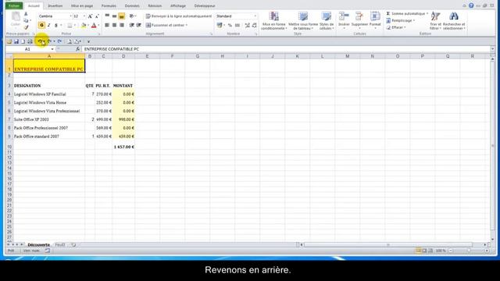Open the Remplissage dropdown
This screenshot has height=281, width=500.
(x=401, y=21)
